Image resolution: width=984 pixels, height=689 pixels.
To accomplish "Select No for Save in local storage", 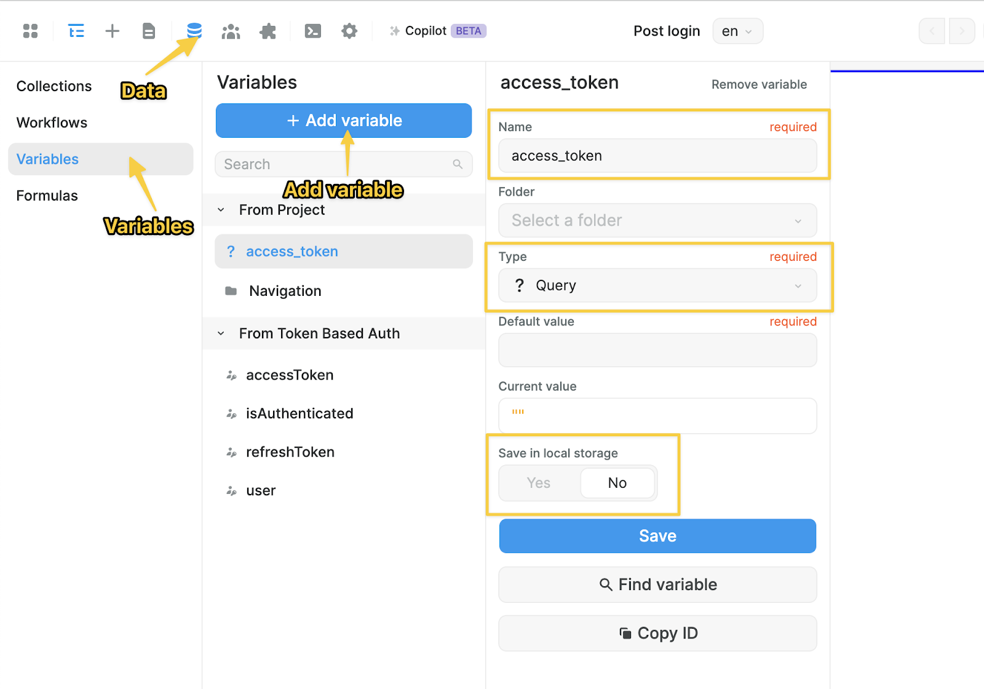I will click(x=617, y=483).
